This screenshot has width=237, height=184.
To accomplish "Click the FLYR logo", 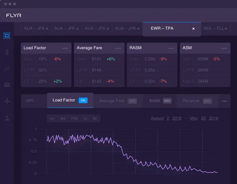I will tap(13, 15).
